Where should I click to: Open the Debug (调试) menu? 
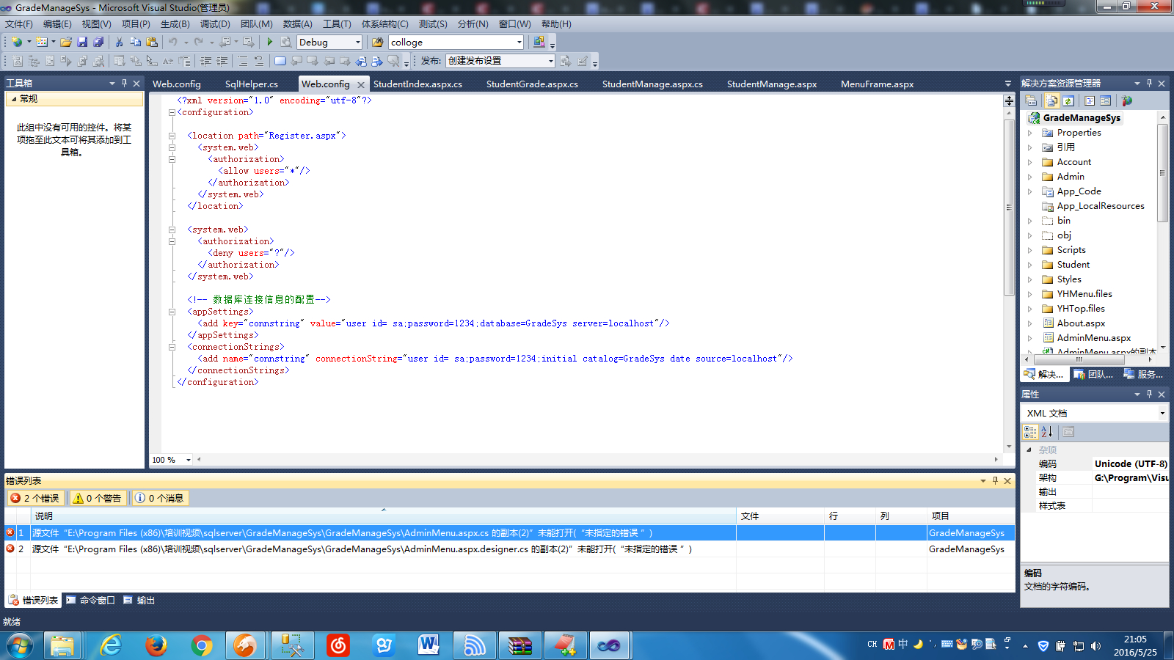[215, 24]
